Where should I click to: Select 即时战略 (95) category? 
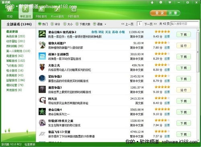[x=15, y=46]
